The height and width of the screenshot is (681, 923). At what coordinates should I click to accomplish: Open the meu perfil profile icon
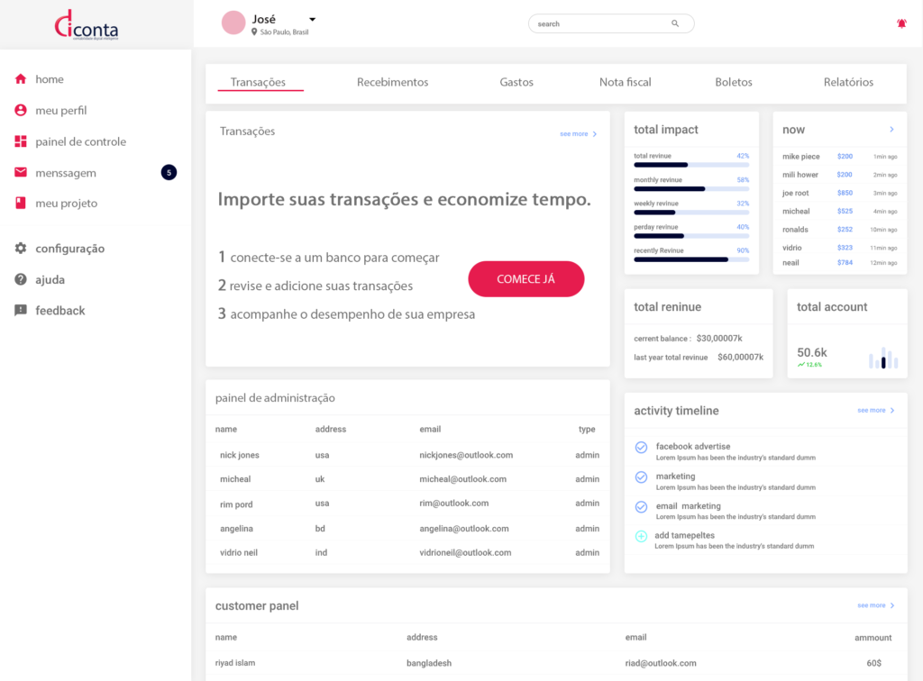pos(21,111)
